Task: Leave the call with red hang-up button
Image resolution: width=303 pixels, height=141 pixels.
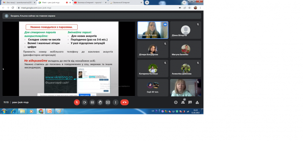Action: (x=125, y=102)
